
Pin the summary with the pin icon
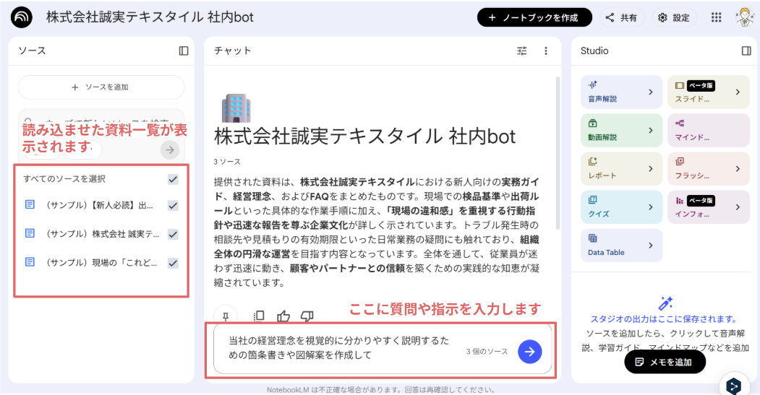coord(226,316)
